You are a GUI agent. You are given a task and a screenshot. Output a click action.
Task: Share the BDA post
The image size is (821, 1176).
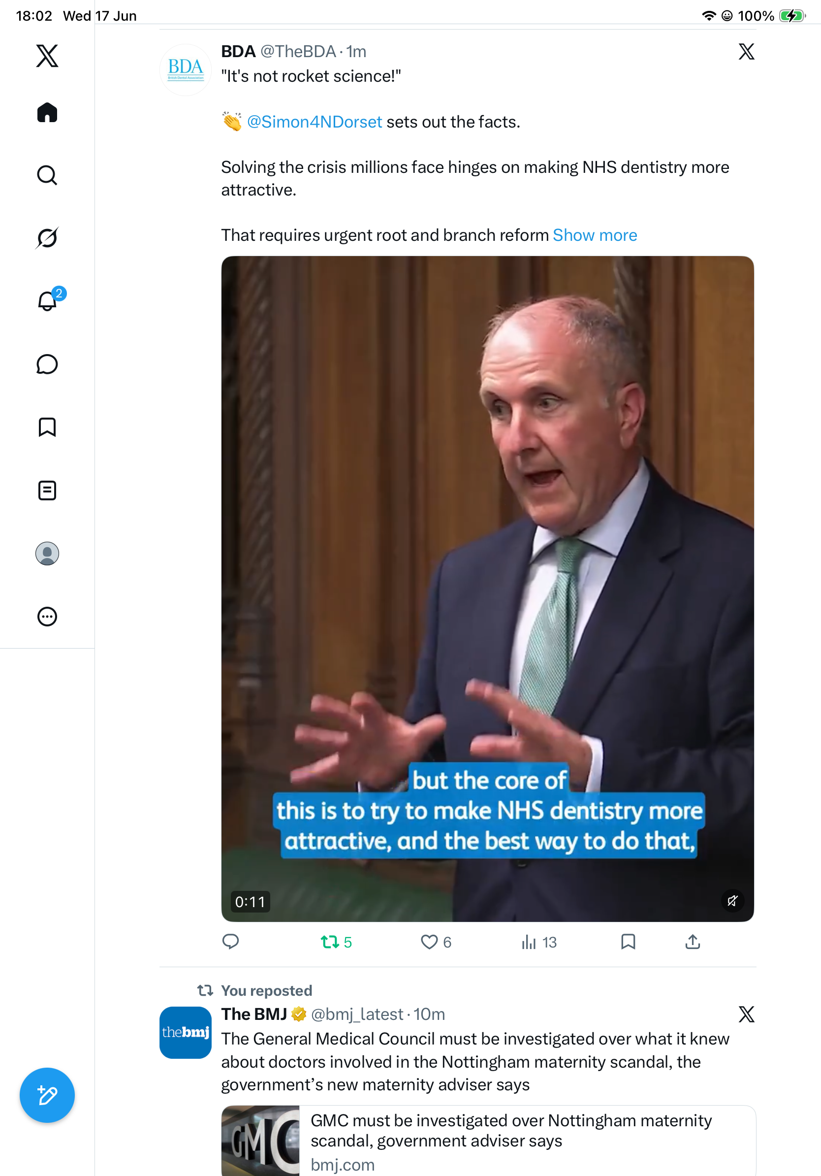693,942
